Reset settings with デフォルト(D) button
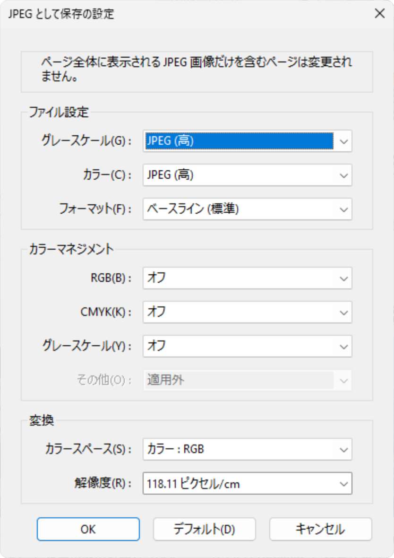 click(x=204, y=529)
